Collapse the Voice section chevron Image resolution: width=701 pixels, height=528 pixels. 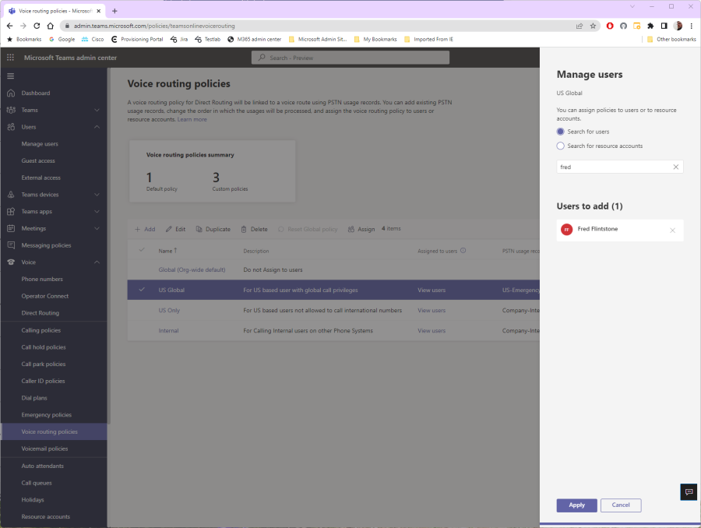[97, 262]
